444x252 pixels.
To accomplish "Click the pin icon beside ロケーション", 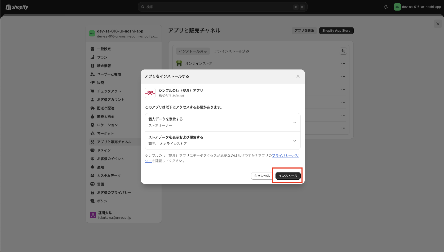I will pyautogui.click(x=92, y=125).
